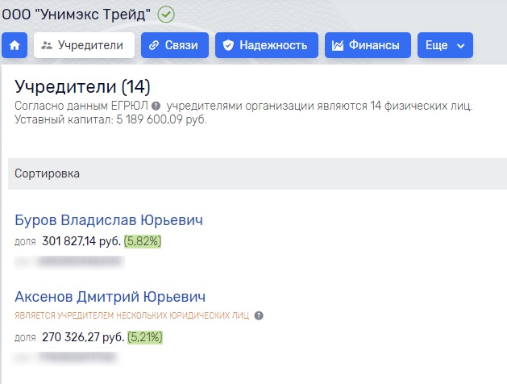Open the Сортировка sorting bar
Viewport: 507px width, 384px height.
pyautogui.click(x=257, y=173)
